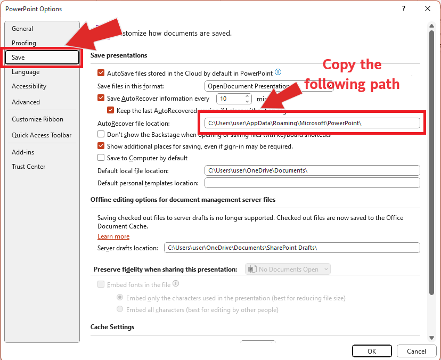The image size is (441, 360).
Task: Select the Embed all characters radio button
Action: click(120, 309)
